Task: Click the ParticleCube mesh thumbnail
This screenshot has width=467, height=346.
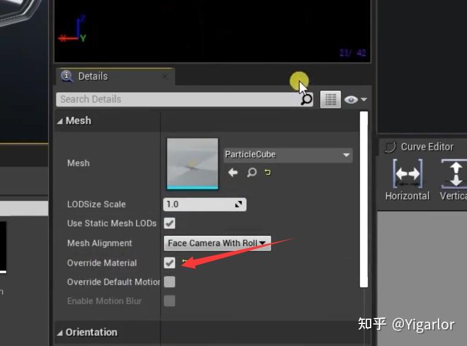Action: pos(192,163)
